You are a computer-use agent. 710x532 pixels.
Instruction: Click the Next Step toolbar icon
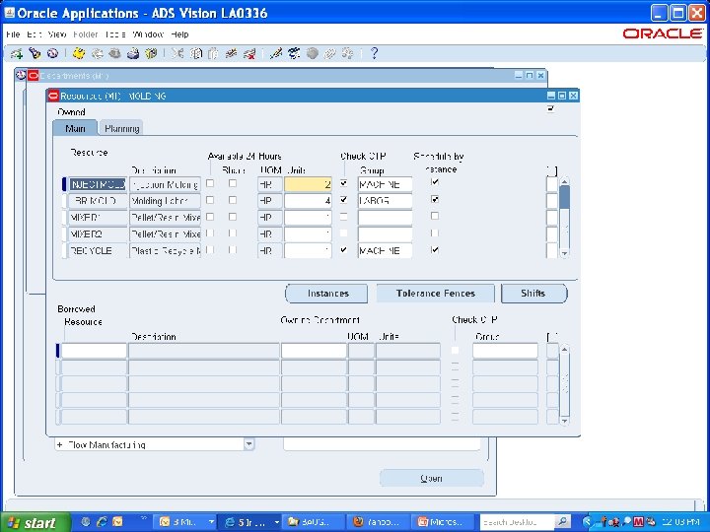[x=97, y=54]
